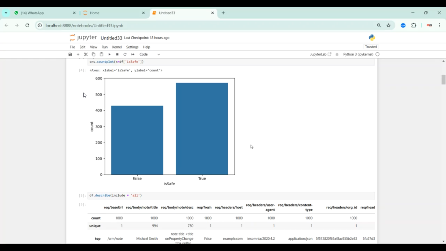Image resolution: width=446 pixels, height=251 pixels.
Task: Open the notebook in JupyterLab
Action: coord(320,54)
